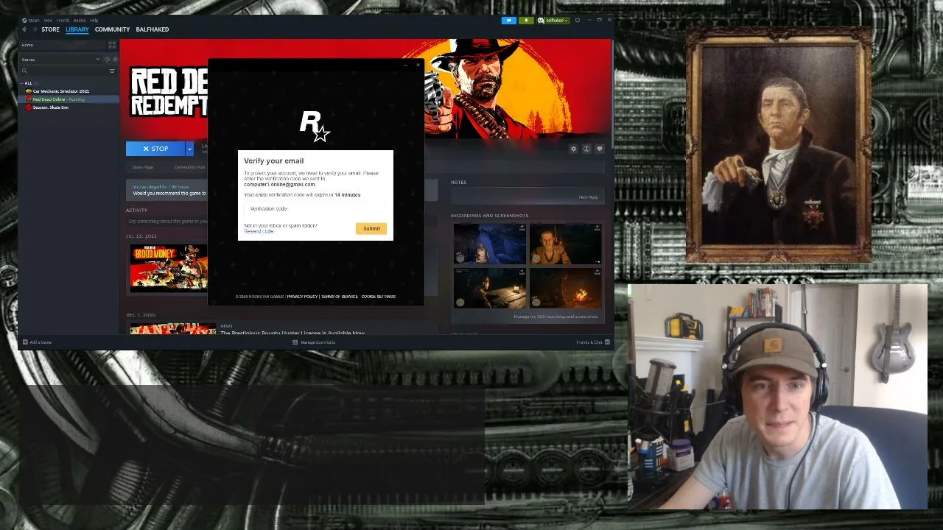Collapse the ALL games category
The width and height of the screenshot is (943, 530).
[21, 83]
